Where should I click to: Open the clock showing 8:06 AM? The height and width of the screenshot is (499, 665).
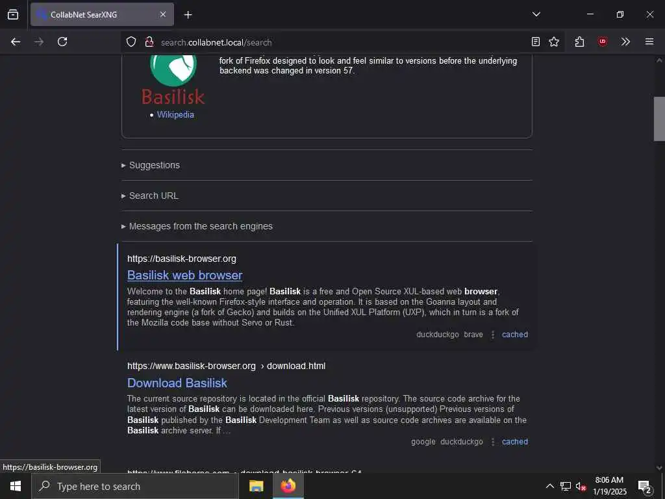[609, 486]
